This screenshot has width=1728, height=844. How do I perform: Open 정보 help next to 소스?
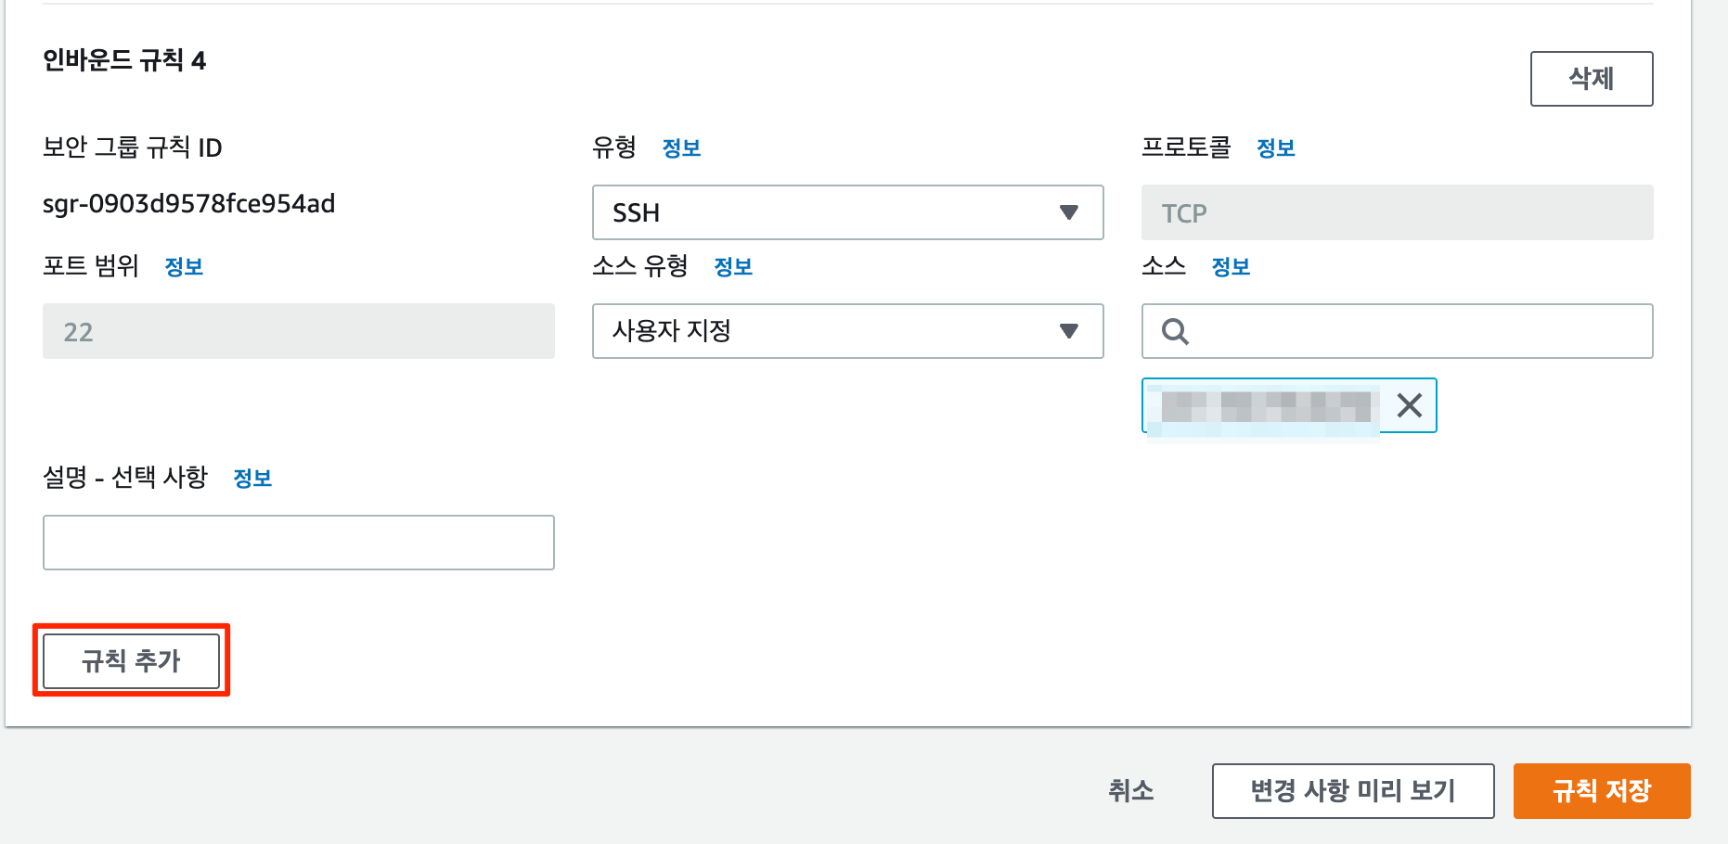point(1231,266)
